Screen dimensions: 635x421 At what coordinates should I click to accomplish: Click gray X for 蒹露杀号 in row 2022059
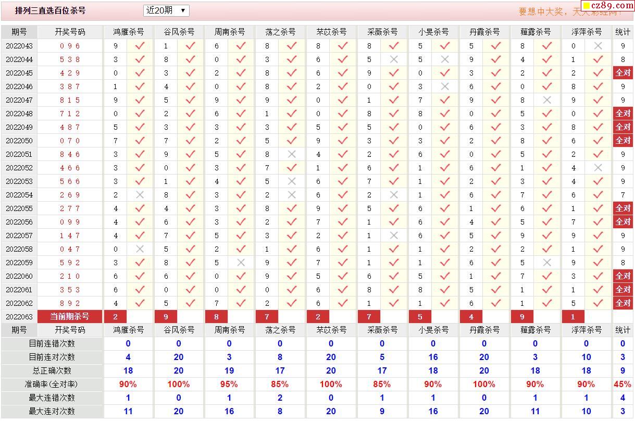tap(547, 263)
